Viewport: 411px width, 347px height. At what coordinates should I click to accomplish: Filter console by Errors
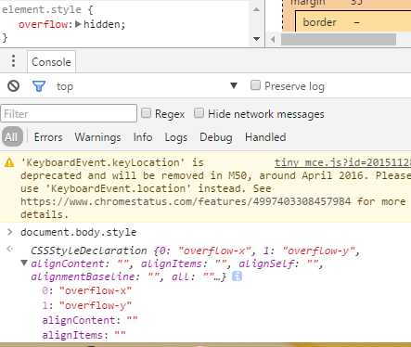click(x=48, y=137)
